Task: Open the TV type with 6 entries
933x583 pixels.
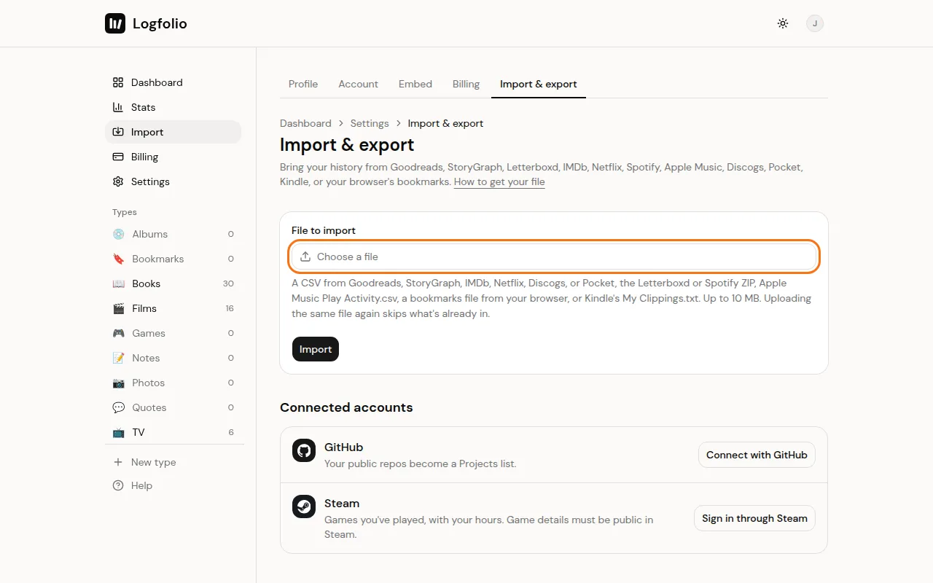Action: click(173, 432)
